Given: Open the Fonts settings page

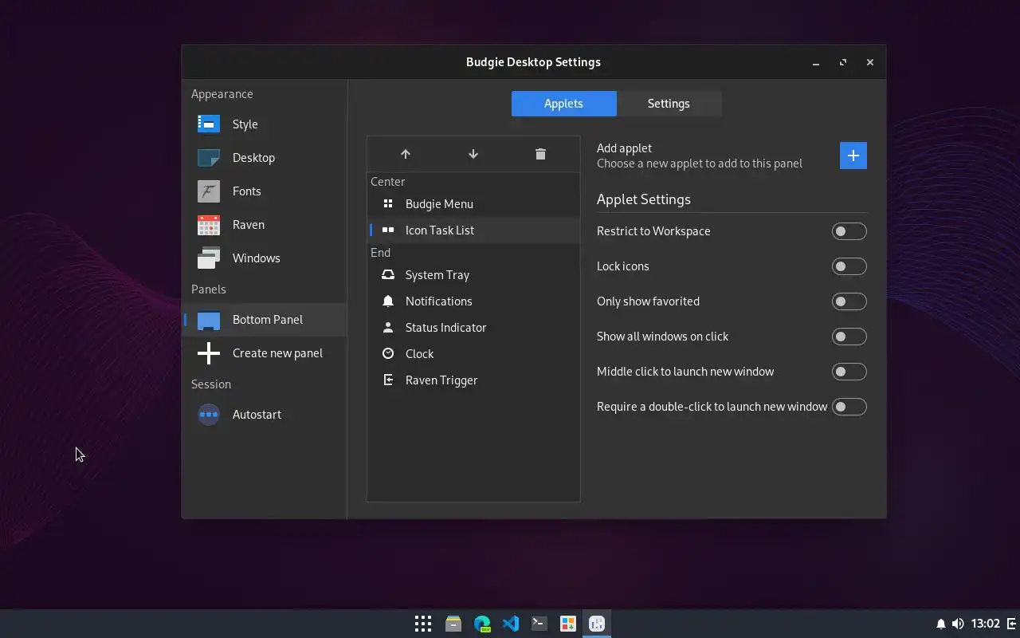Looking at the screenshot, I should pos(264,191).
